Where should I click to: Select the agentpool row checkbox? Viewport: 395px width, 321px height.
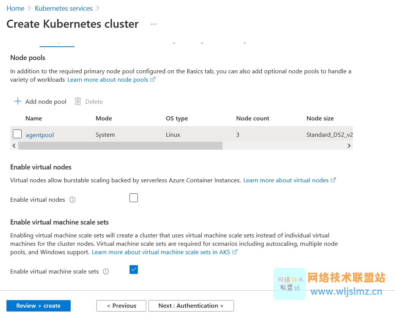tap(17, 134)
